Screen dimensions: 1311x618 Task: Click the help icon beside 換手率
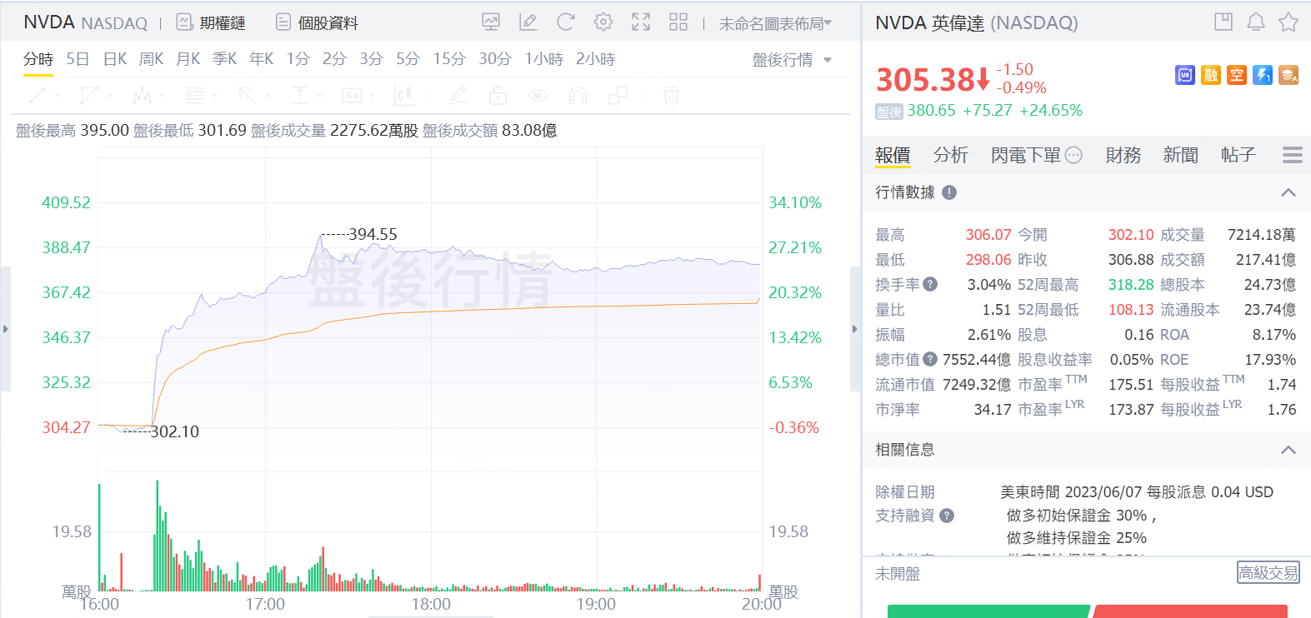(x=930, y=284)
